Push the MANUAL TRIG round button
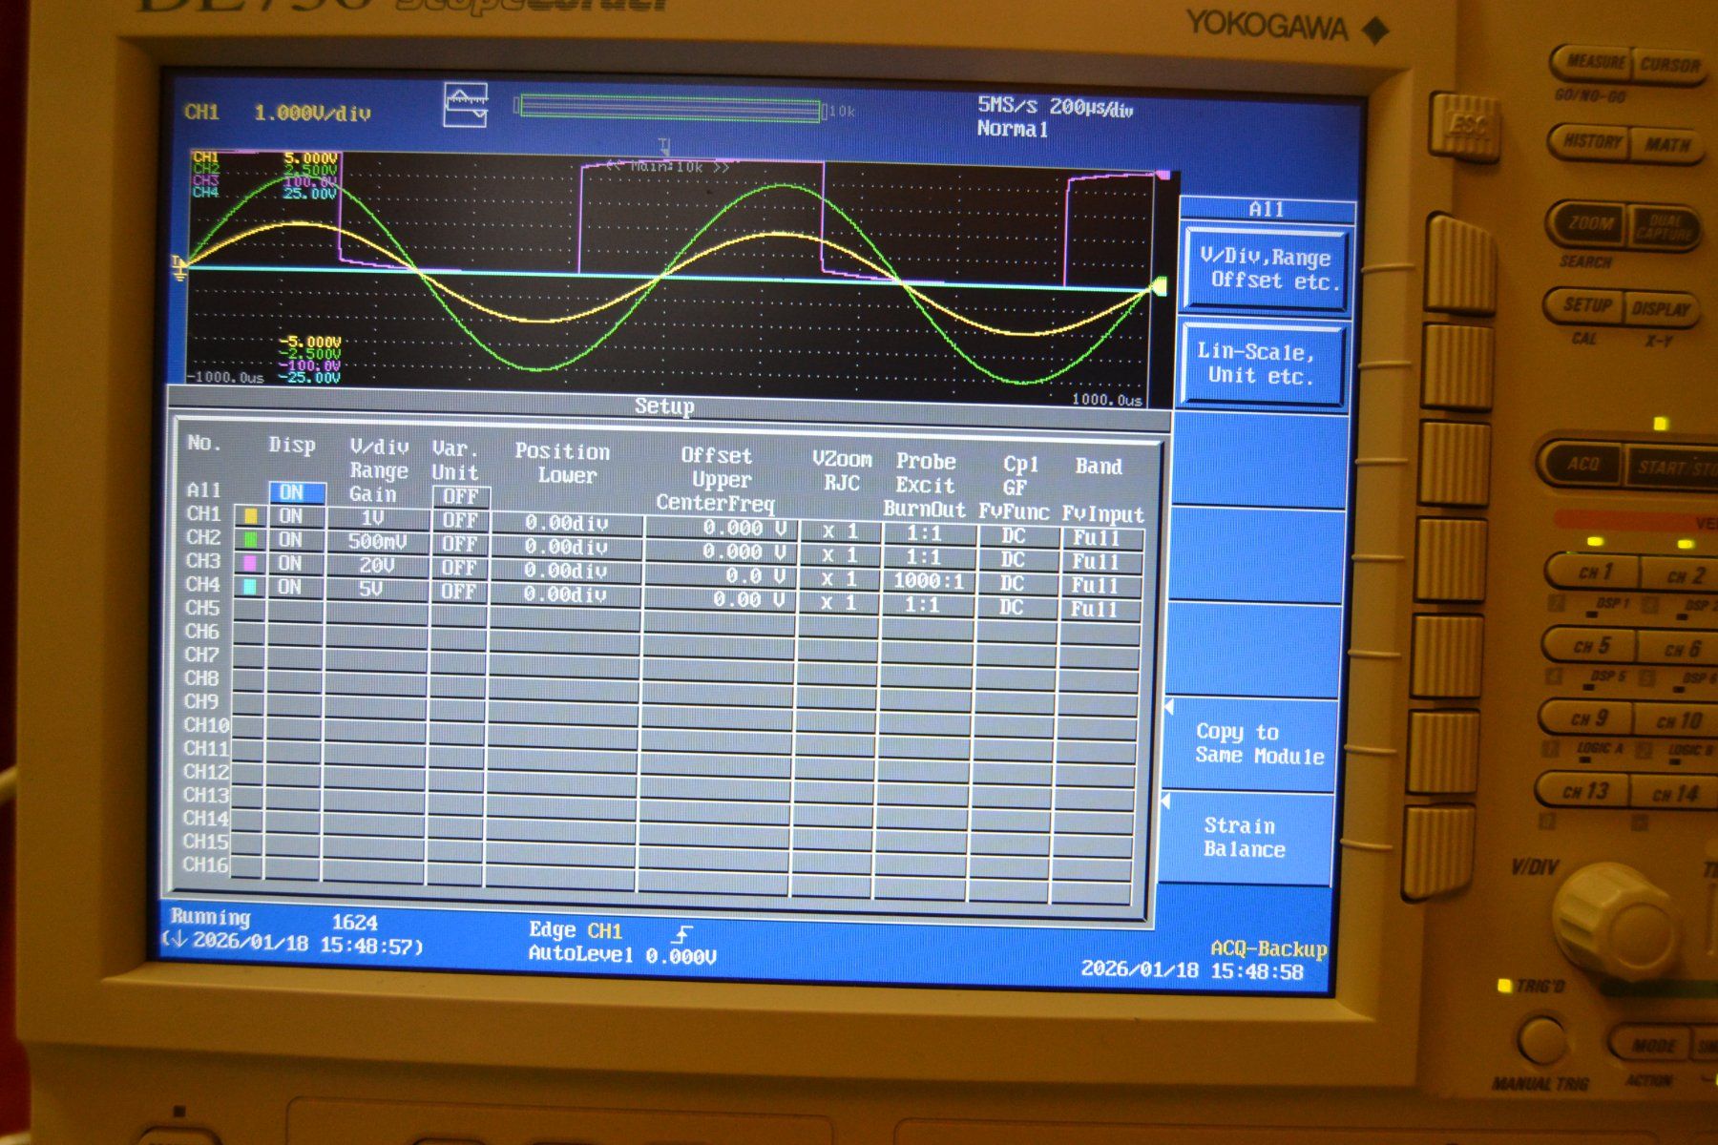 click(1542, 1039)
